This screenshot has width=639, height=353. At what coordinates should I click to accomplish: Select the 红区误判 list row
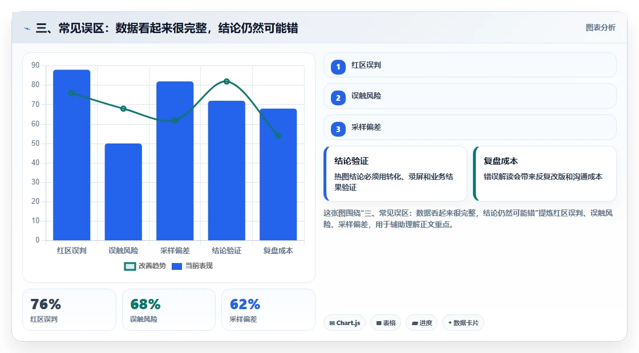click(x=470, y=65)
